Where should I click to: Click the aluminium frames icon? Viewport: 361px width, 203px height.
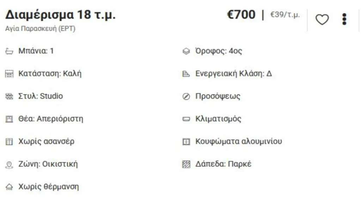coord(186,142)
